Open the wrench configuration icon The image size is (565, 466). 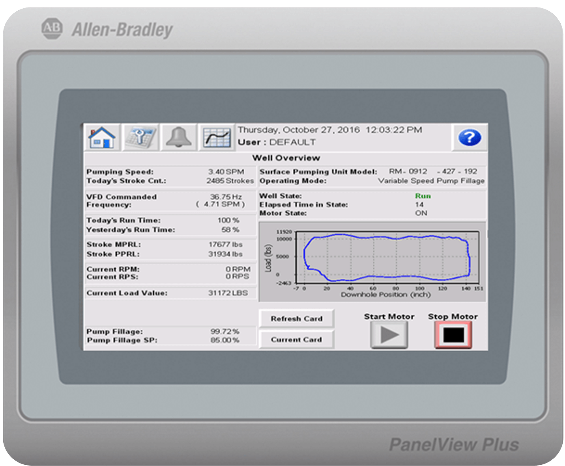coord(140,137)
